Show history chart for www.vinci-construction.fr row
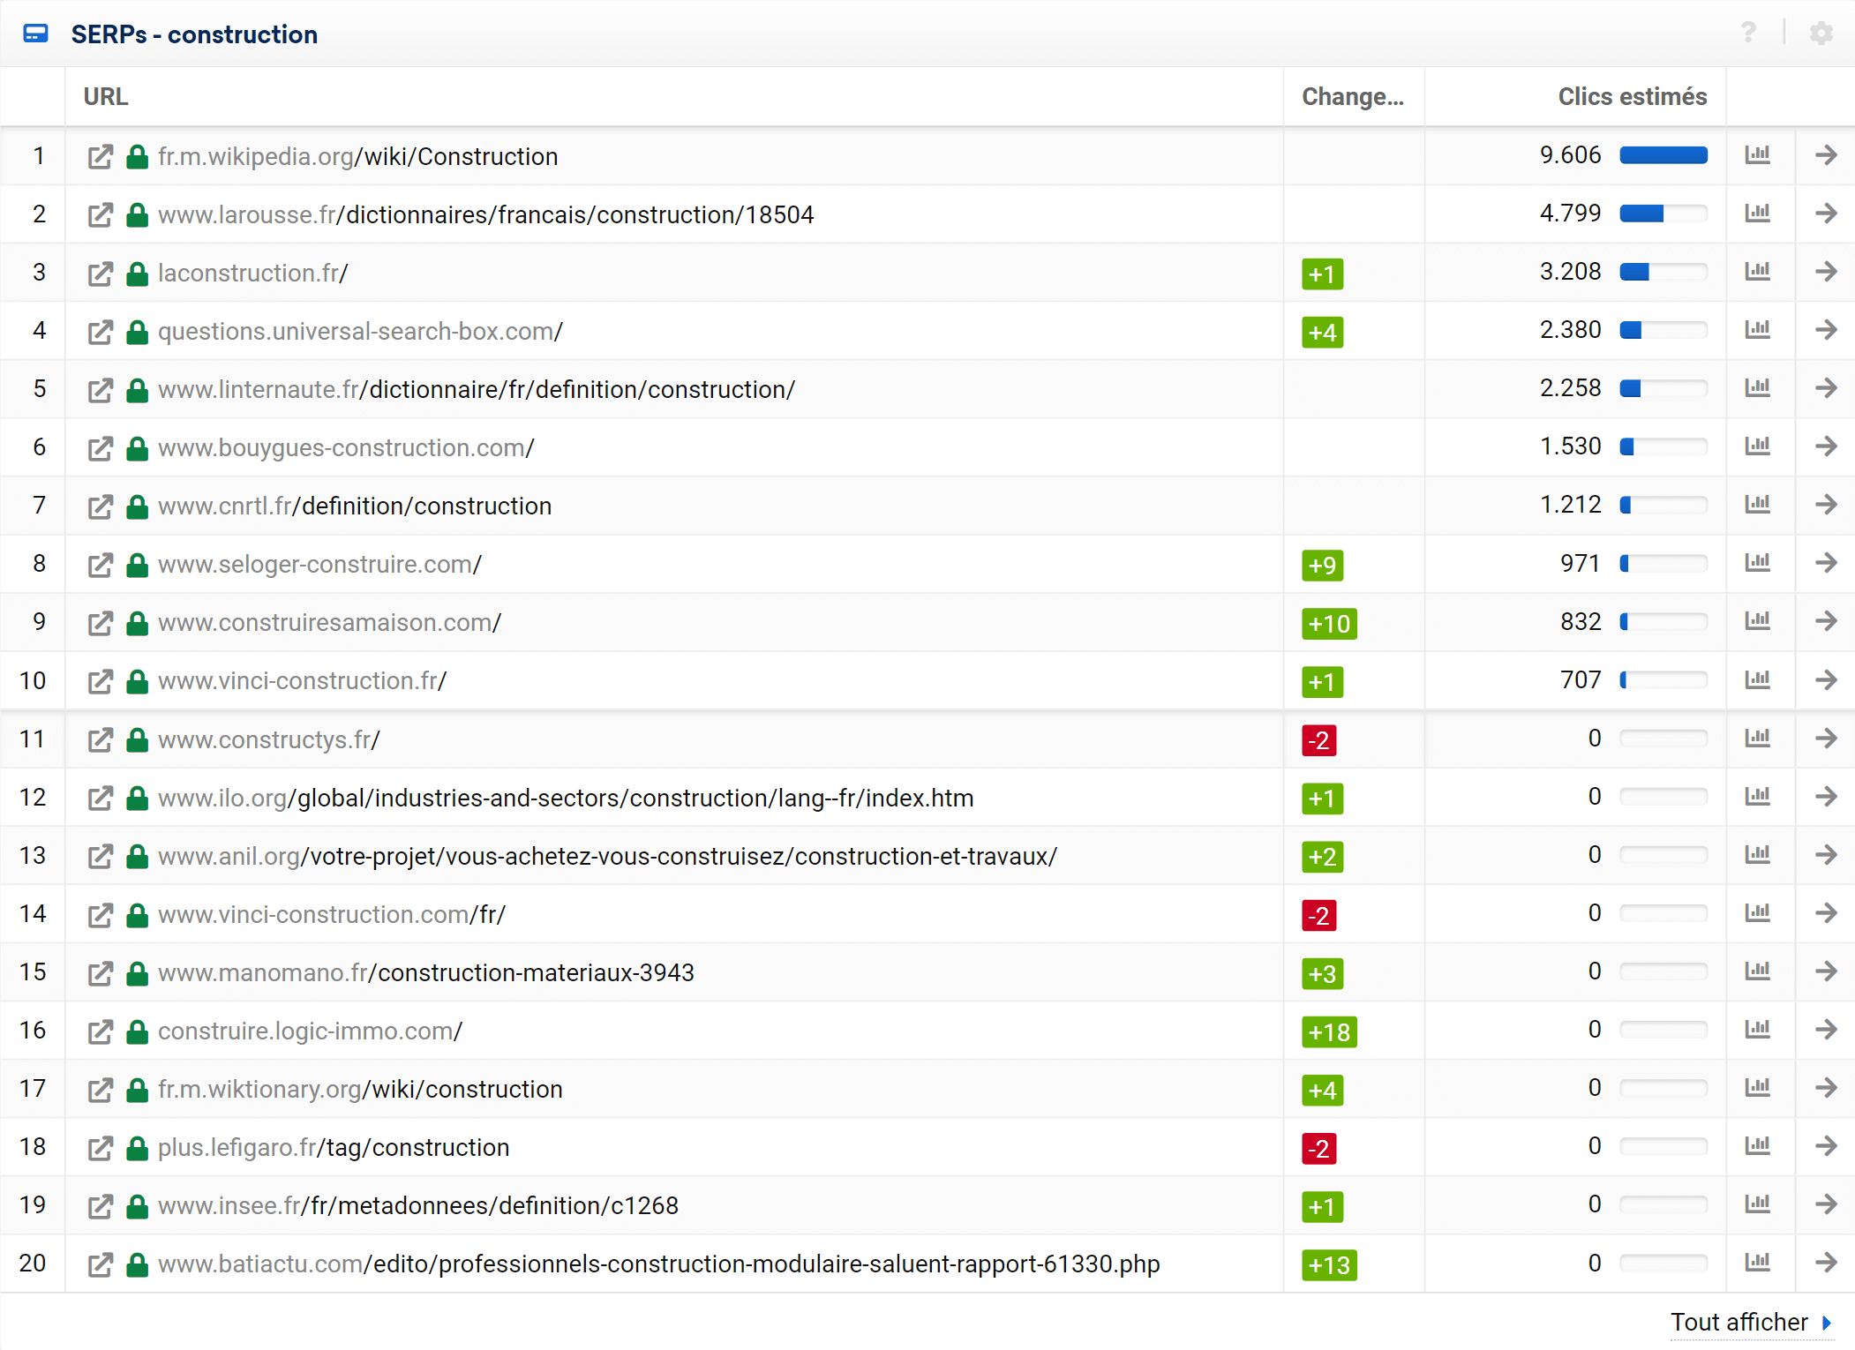Screen dimensions: 1855x1350 [x=1758, y=679]
